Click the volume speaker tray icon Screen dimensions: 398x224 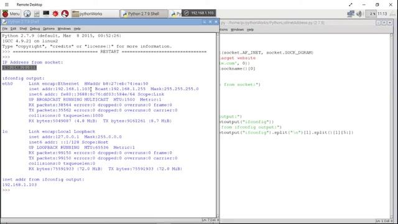click(359, 14)
